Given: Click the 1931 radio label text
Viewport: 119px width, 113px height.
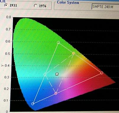Looking at the screenshot, I should (13, 5).
